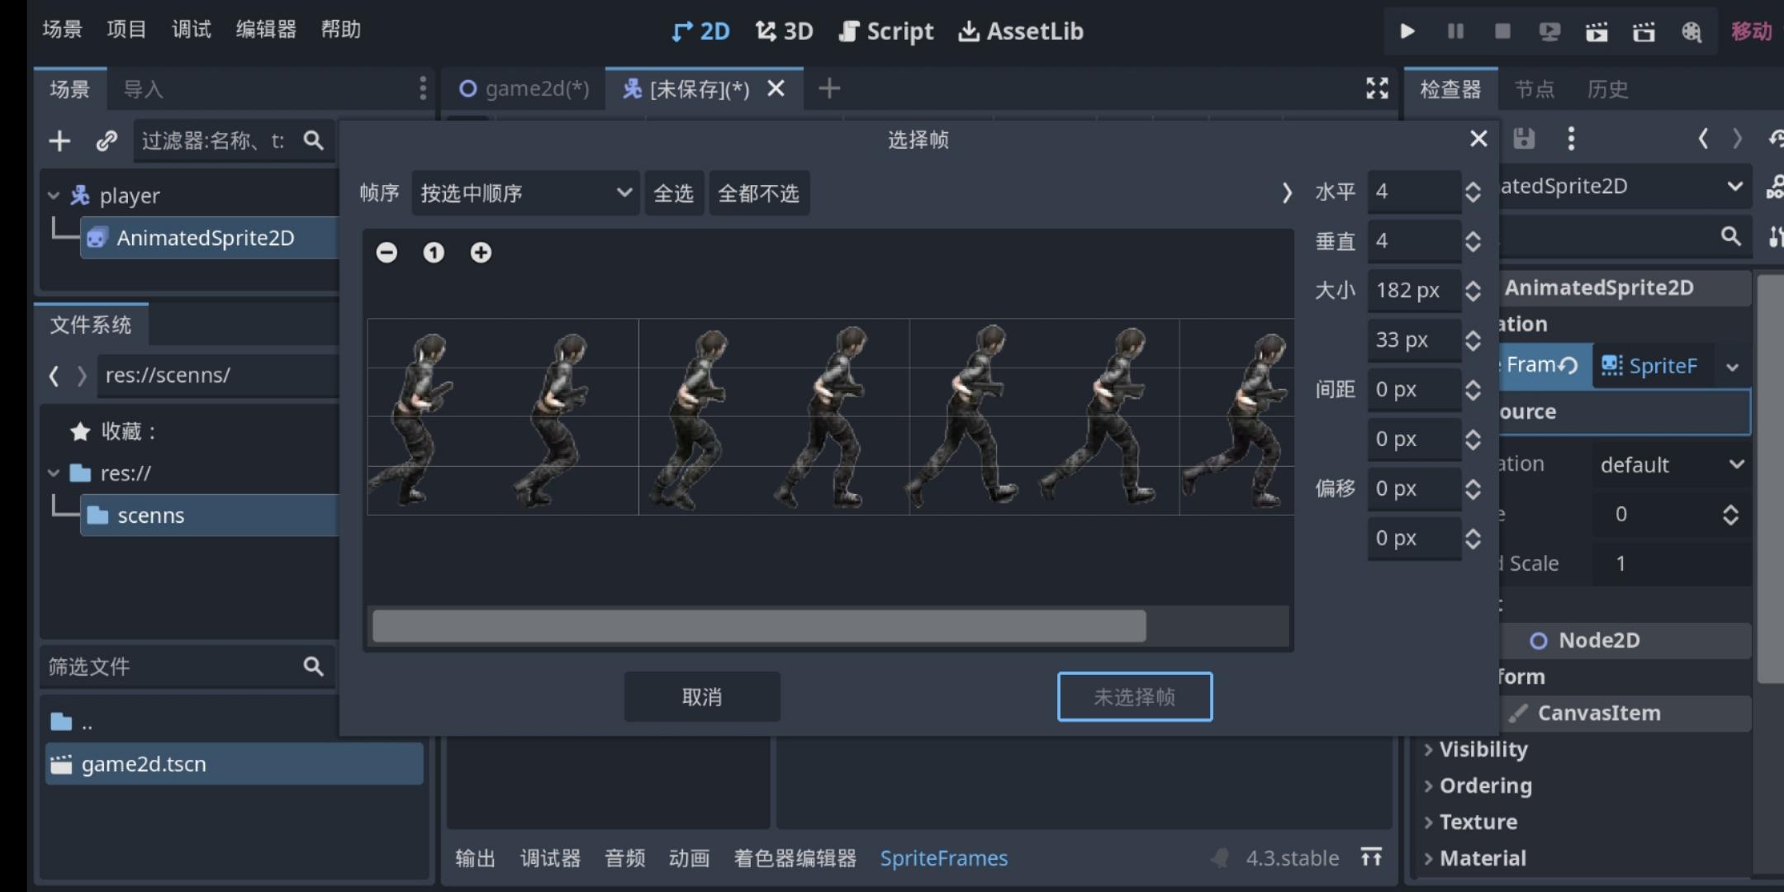Reset sprite sheet zoom to 100%

(x=434, y=253)
